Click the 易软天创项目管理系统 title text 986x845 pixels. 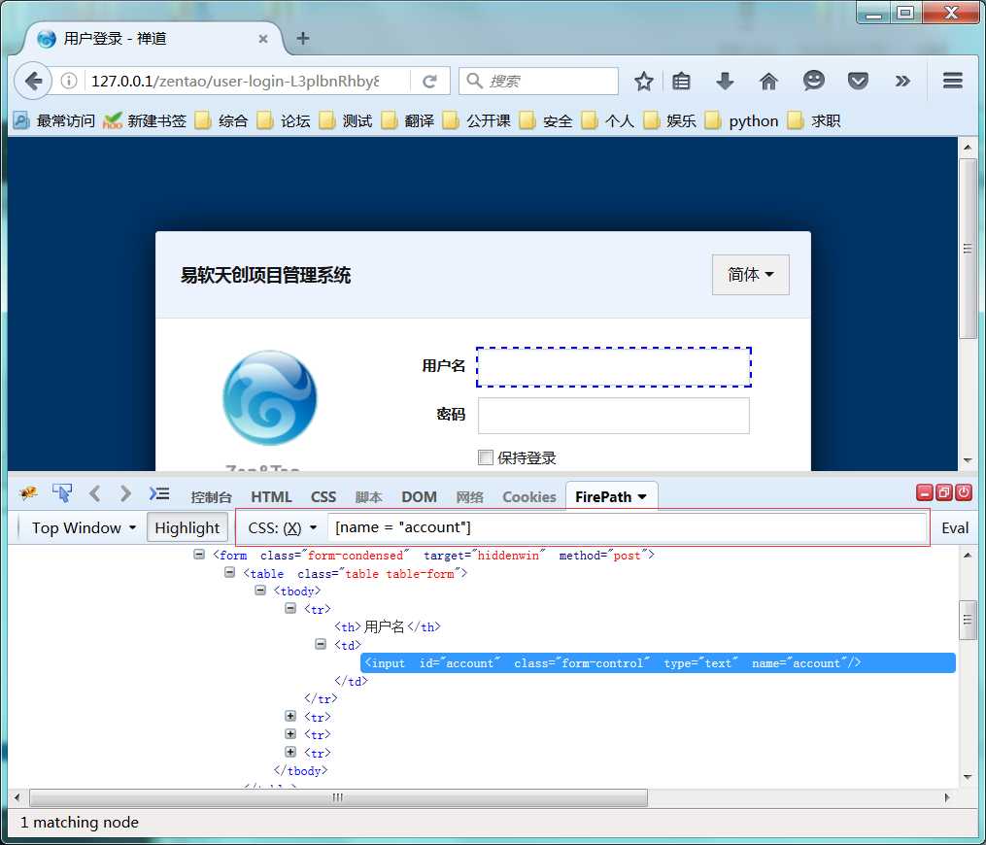265,275
